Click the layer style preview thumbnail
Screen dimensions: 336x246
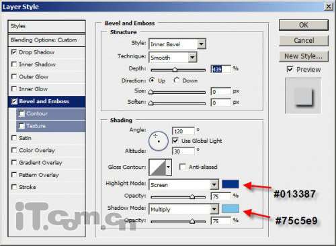pyautogui.click(x=303, y=96)
